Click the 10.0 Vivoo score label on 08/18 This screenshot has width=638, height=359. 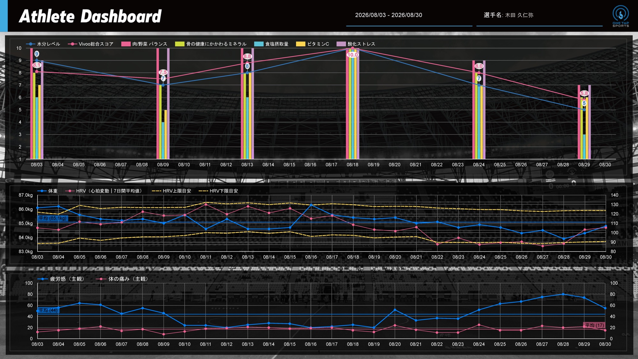(352, 55)
